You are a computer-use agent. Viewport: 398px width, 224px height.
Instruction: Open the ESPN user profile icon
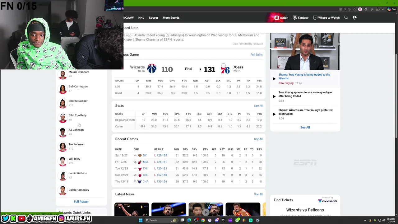click(x=354, y=18)
